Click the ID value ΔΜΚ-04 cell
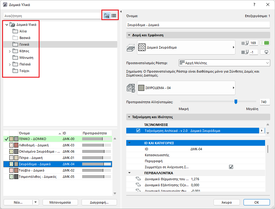The width and height of the screenshot is (275, 209). pos(196,149)
